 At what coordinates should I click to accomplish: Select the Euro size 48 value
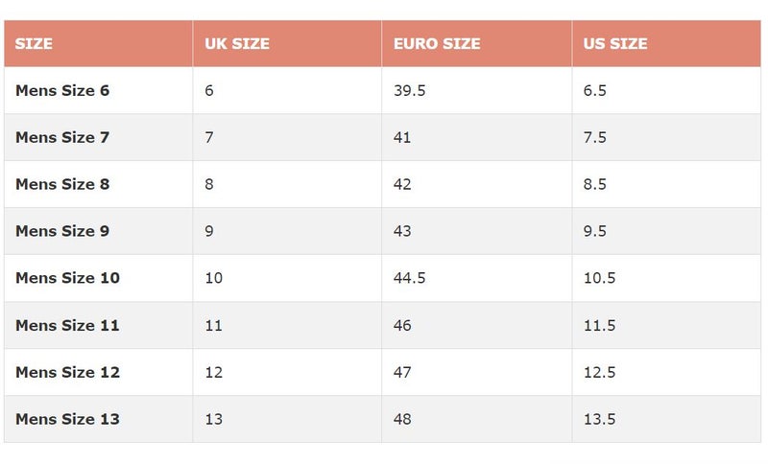click(x=402, y=419)
